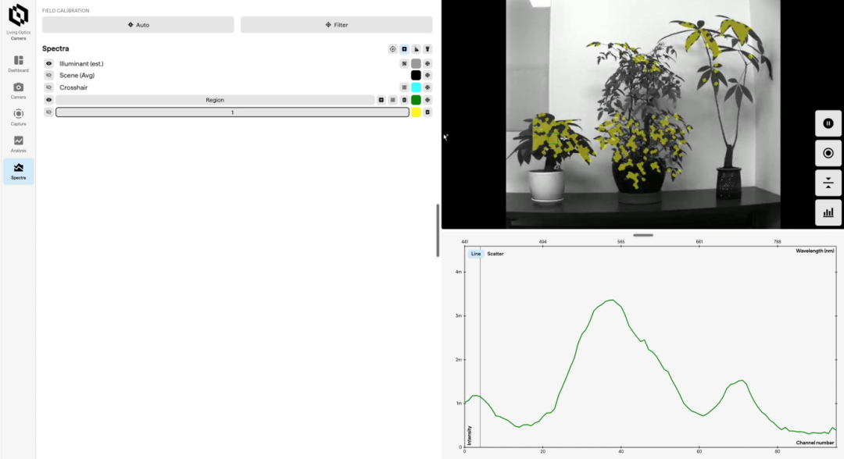Image resolution: width=844 pixels, height=459 pixels.
Task: Click the bar chart icon button
Action: 828,212
